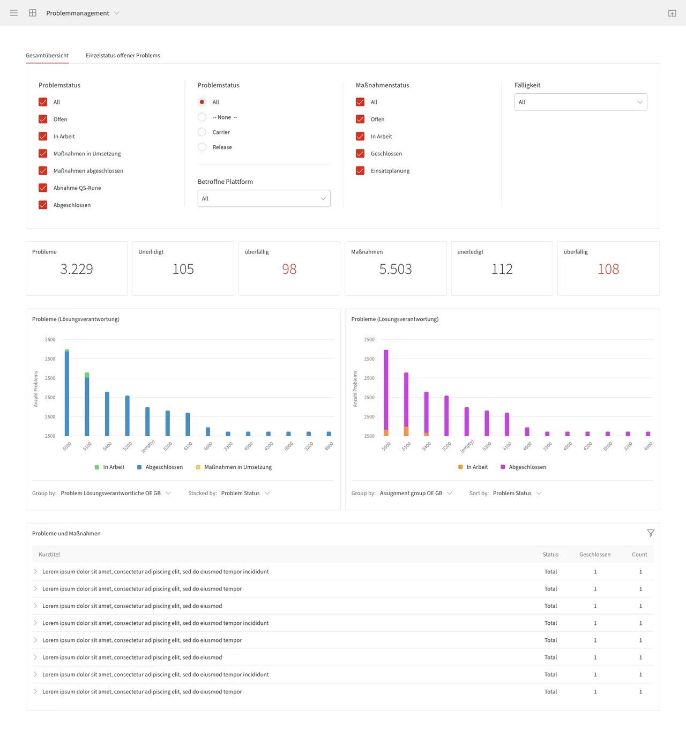686x754 pixels.
Task: Uncheck Offen under Problemstatus
Action: click(43, 120)
